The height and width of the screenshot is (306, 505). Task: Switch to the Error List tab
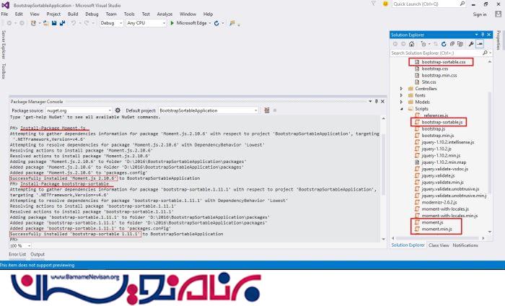(17, 254)
